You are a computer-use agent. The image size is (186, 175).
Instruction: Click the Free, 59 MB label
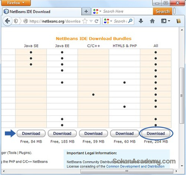pos(93,141)
